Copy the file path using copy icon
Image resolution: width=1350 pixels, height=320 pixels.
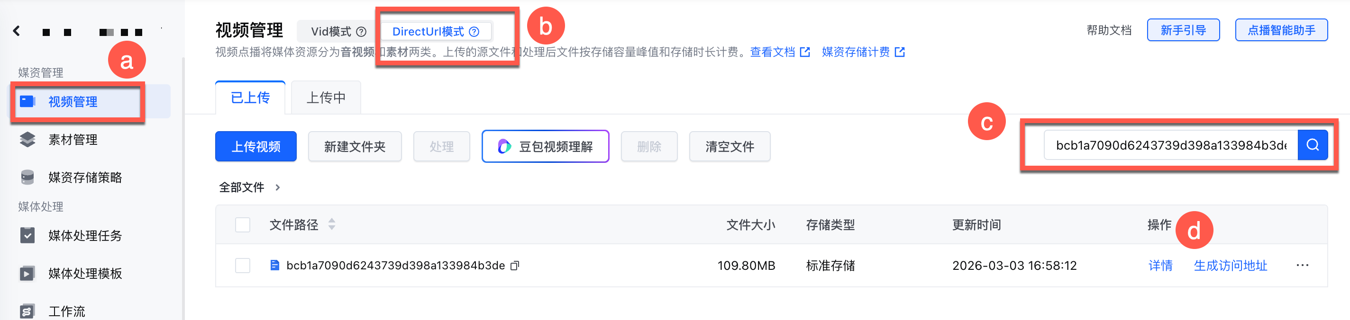(515, 266)
